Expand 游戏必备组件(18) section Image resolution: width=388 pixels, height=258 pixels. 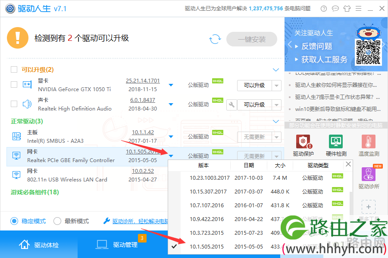coord(34,192)
